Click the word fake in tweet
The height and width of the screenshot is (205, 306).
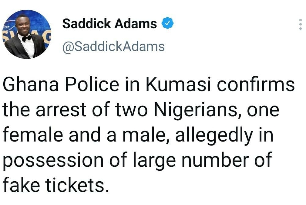[21, 185]
